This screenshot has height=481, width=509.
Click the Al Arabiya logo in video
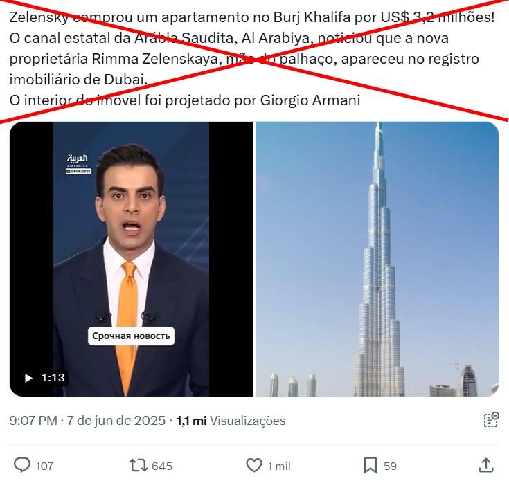pyautogui.click(x=78, y=164)
